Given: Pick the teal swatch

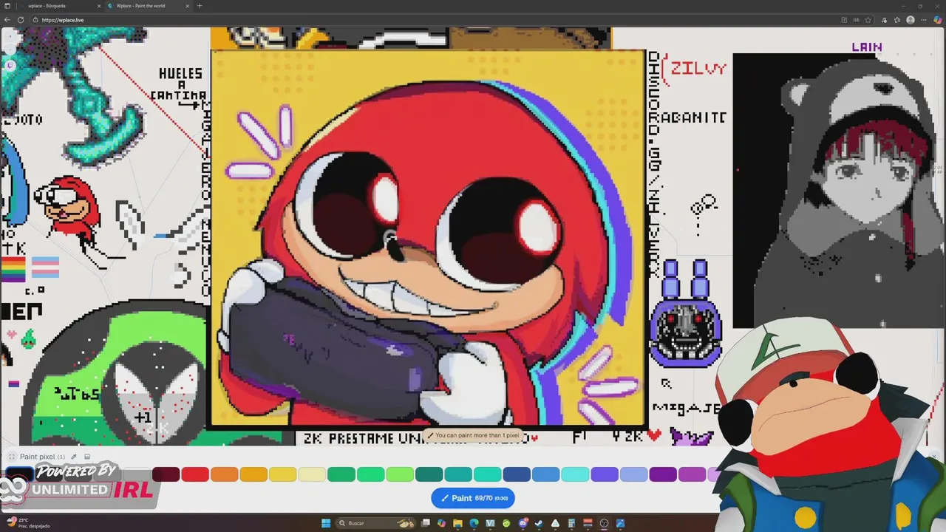Looking at the screenshot, I should click(x=458, y=474).
